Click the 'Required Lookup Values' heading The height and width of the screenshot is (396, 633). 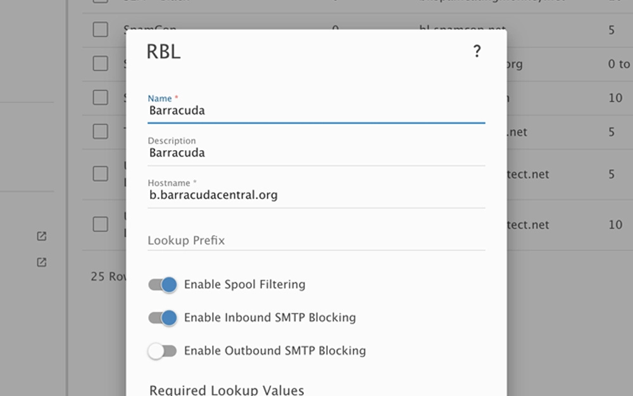pos(227,390)
